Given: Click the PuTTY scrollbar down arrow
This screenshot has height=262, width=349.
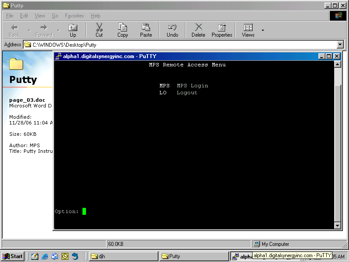Looking at the screenshot, I should point(337,225).
